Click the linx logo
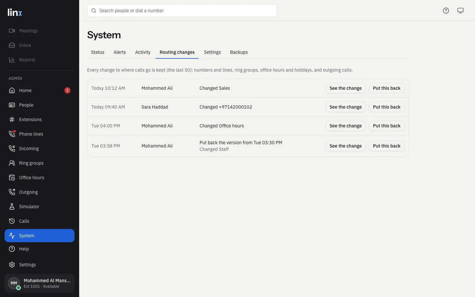Screen dimensions: 475x297 pos(15,13)
